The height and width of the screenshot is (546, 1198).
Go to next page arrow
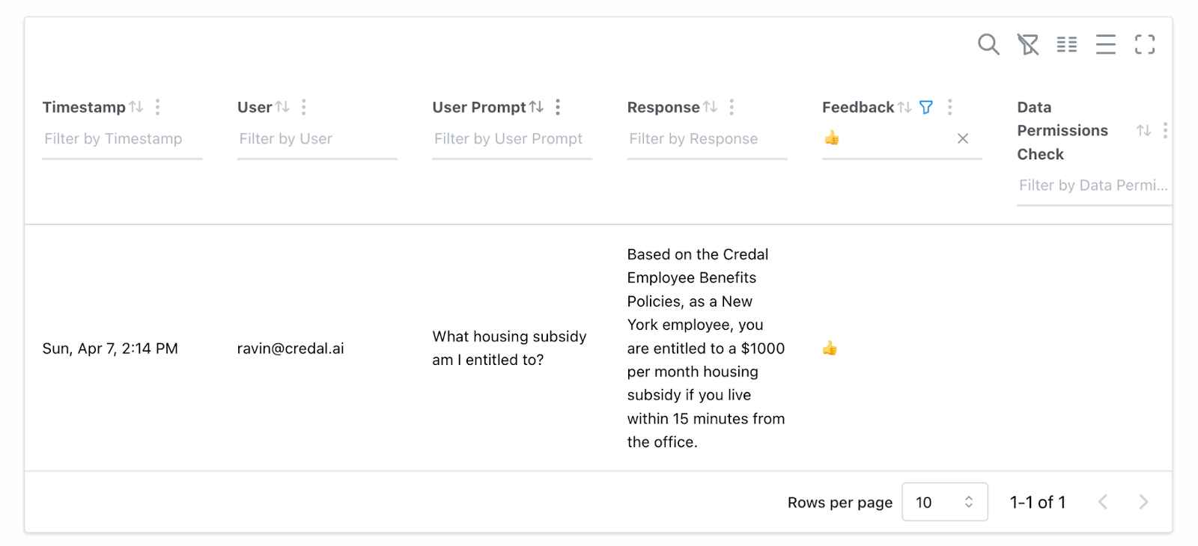pos(1143,502)
